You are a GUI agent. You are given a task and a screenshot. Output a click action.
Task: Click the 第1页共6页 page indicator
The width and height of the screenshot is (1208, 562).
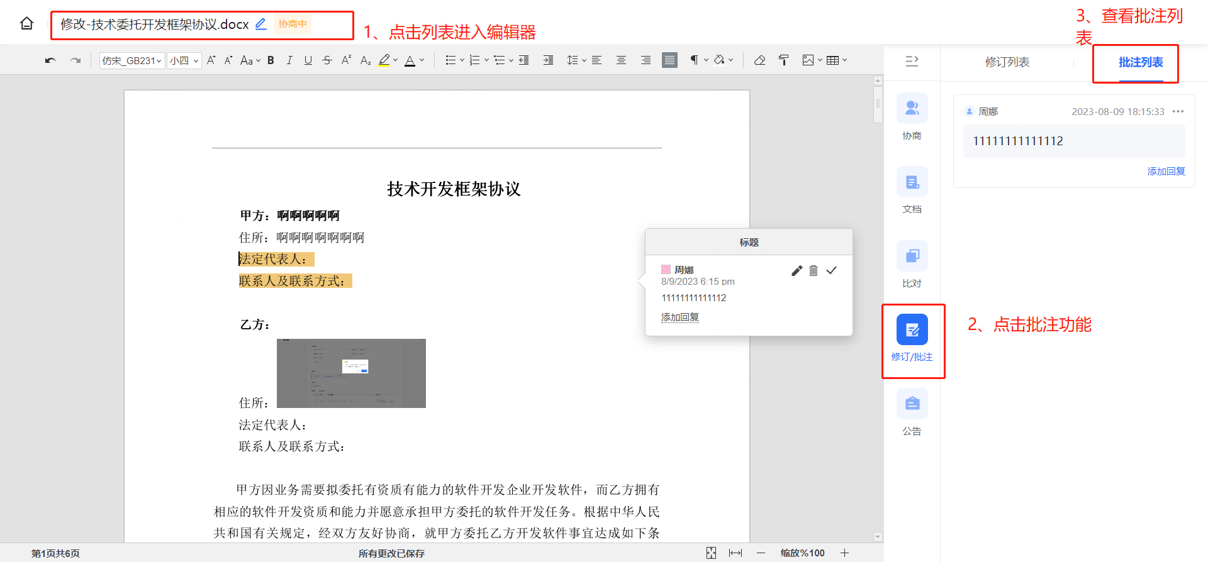[x=55, y=553]
